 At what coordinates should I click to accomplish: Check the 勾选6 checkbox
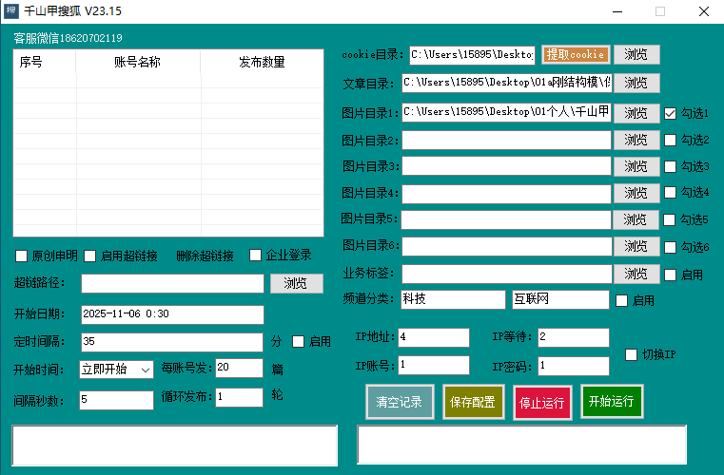tap(670, 248)
